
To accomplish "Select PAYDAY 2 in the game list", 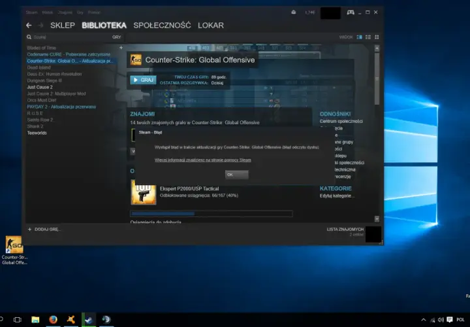I will pos(61,107).
